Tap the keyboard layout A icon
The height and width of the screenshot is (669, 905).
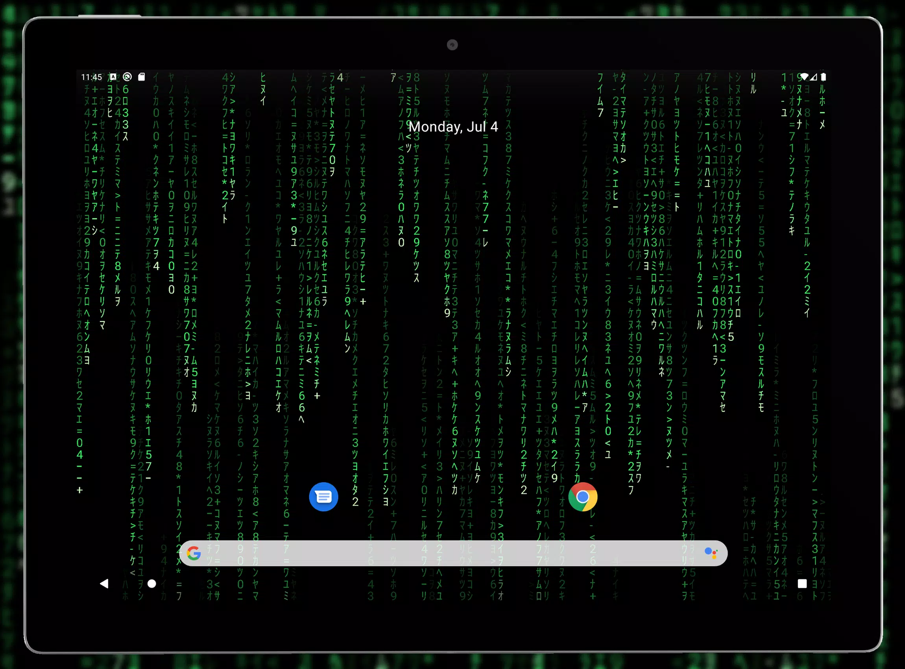coord(113,77)
